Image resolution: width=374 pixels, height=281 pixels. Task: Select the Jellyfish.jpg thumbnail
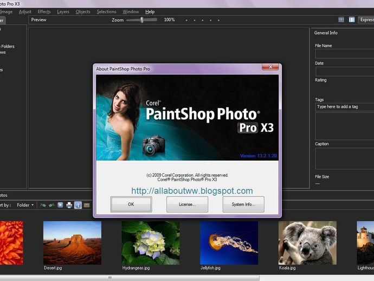pos(229,243)
